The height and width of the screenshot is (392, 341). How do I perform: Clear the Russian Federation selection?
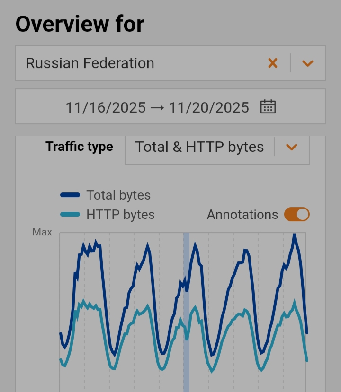click(272, 63)
